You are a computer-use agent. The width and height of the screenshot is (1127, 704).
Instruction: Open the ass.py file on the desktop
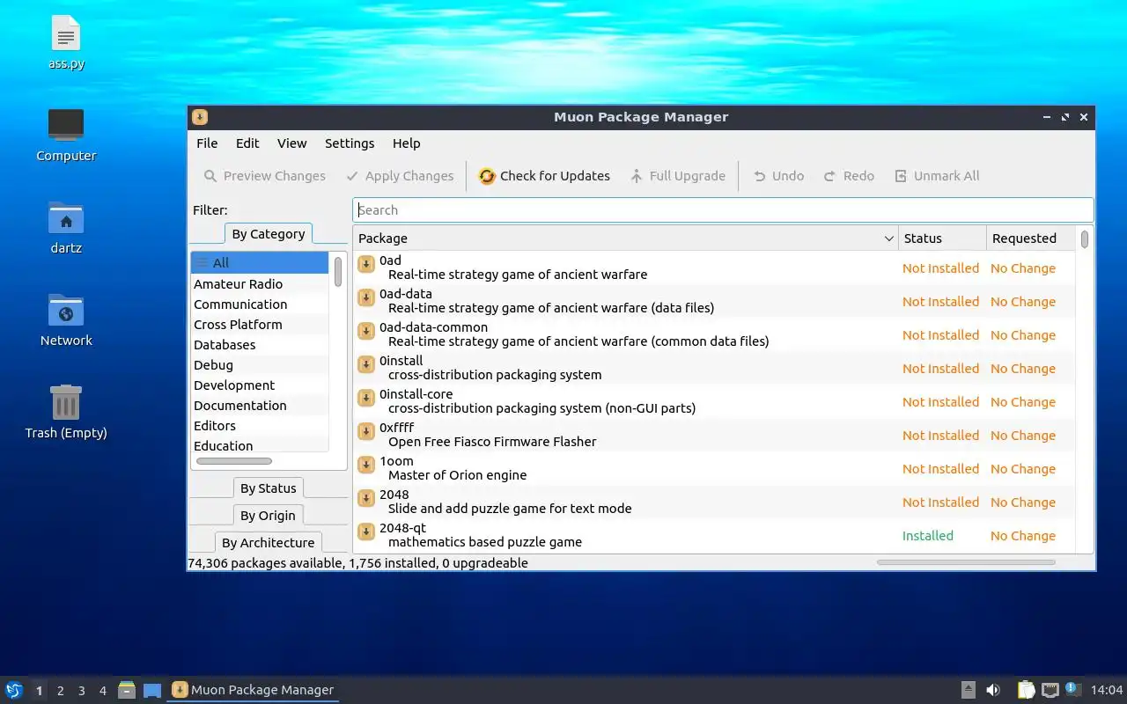pos(66,44)
